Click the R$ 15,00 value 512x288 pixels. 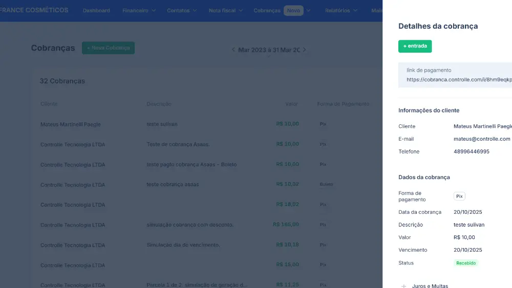click(287, 264)
